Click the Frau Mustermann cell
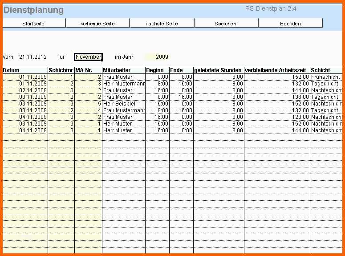Image resolution: width=345 pixels, height=256 pixels. [x=124, y=110]
